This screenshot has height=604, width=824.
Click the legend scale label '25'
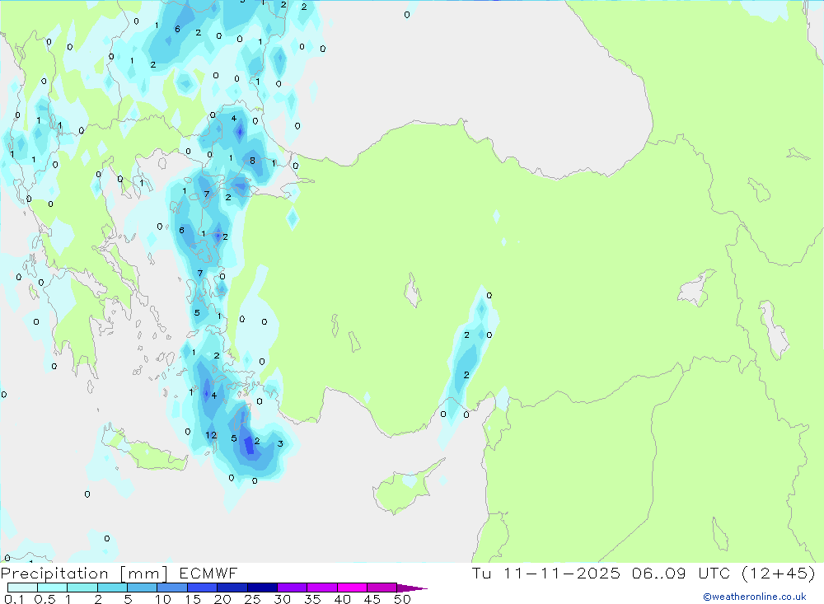[x=253, y=599]
